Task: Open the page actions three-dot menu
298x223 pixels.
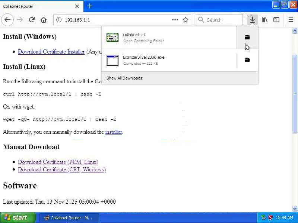Action: point(175,20)
